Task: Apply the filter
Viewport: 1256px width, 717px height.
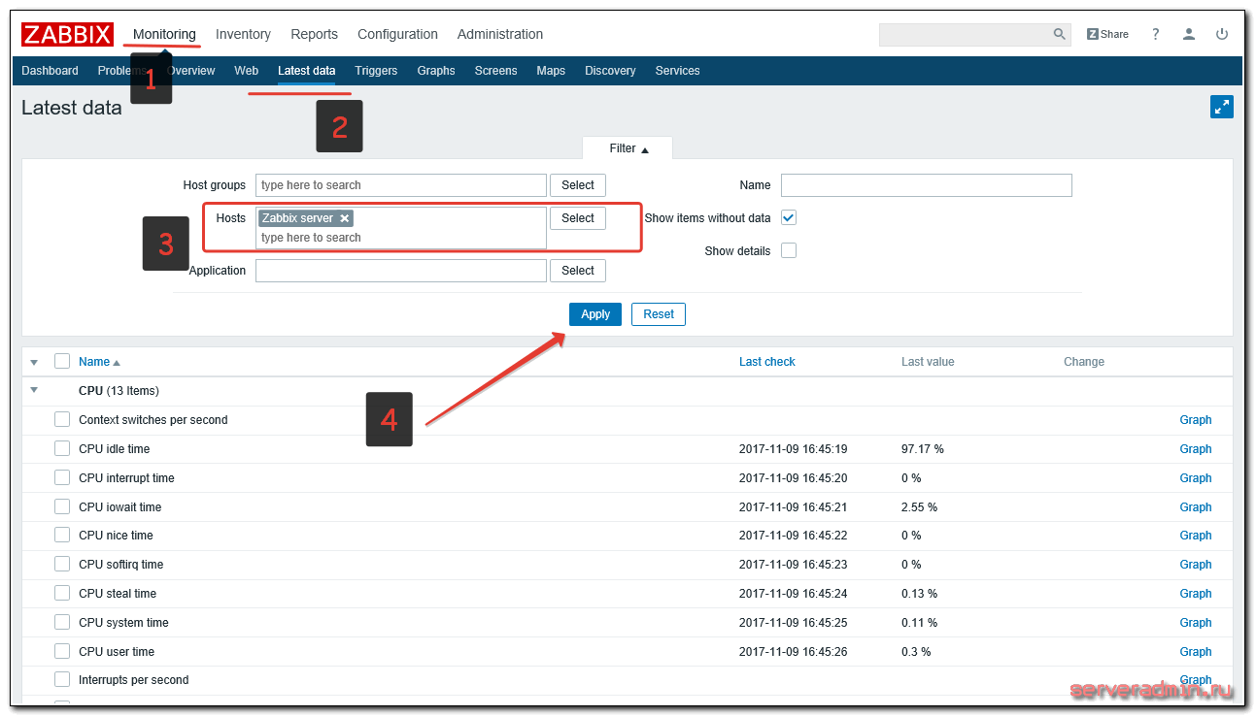Action: 595,314
